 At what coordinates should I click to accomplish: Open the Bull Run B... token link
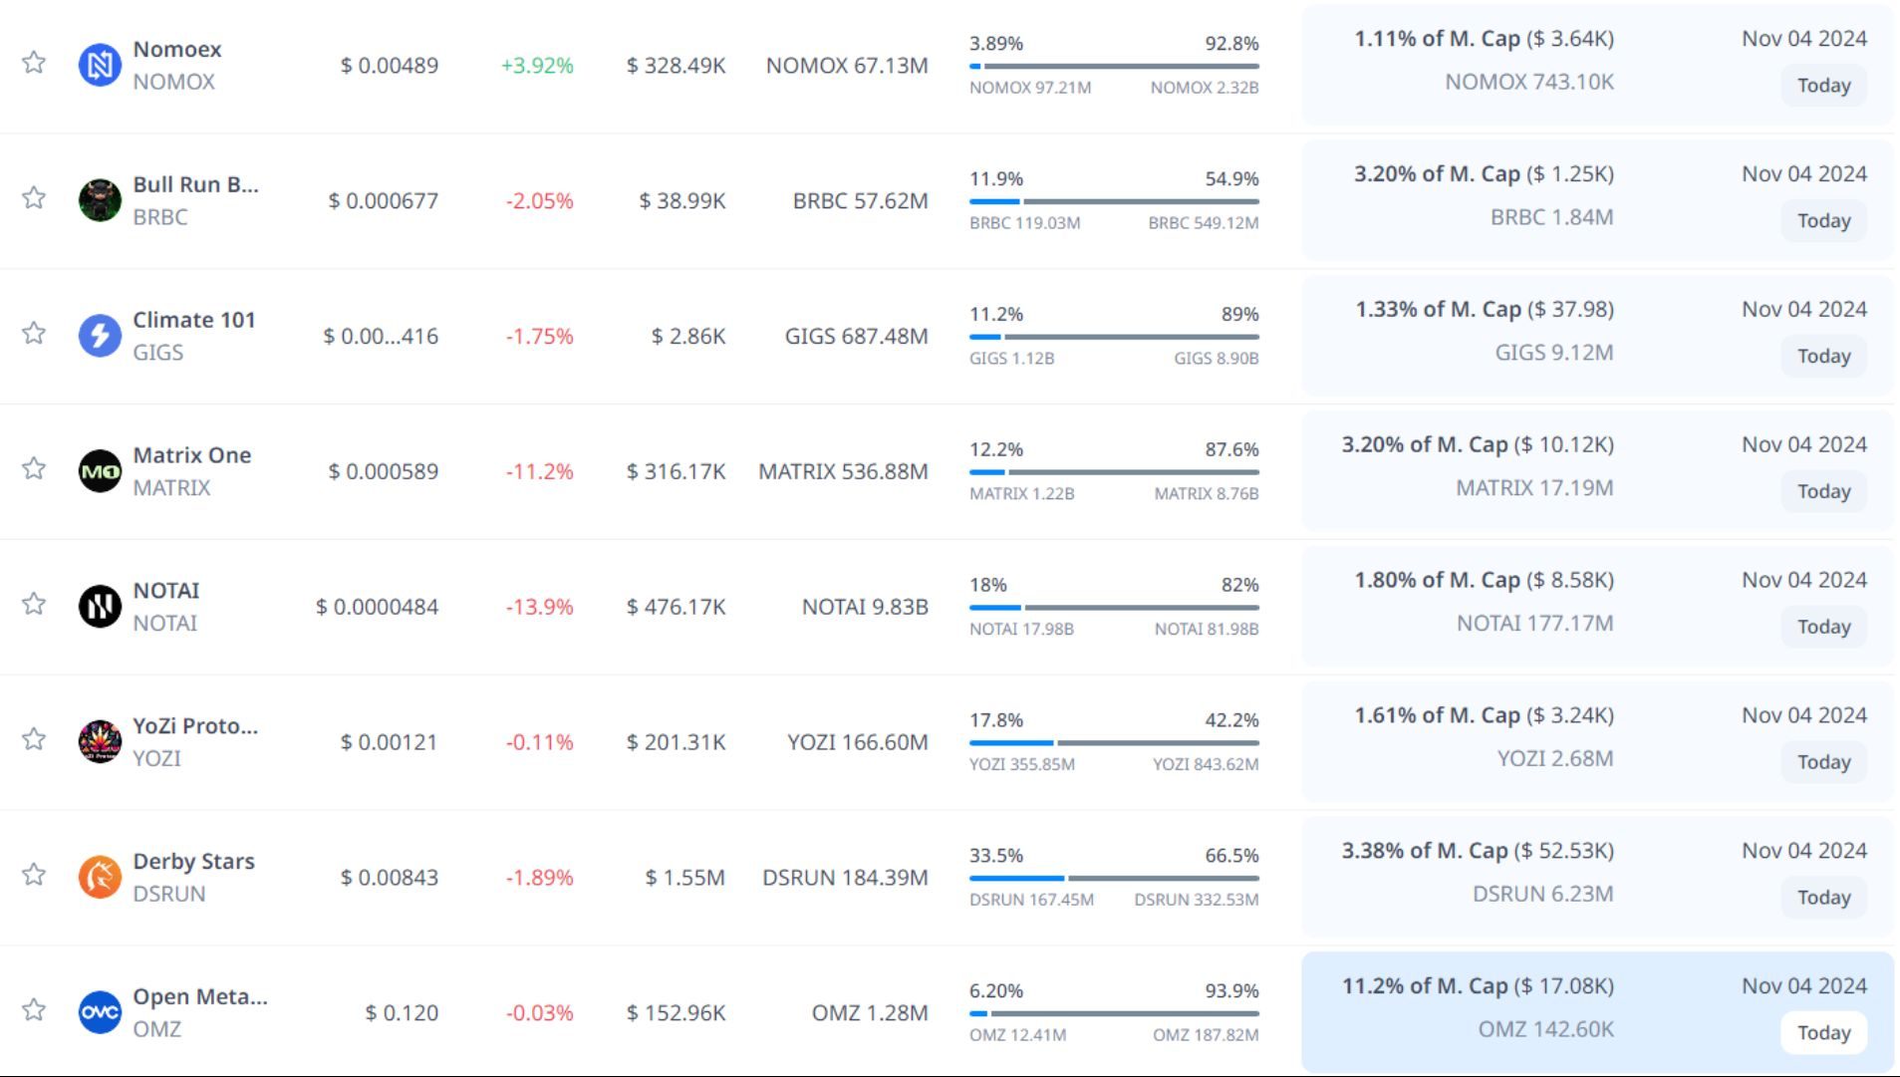(195, 184)
